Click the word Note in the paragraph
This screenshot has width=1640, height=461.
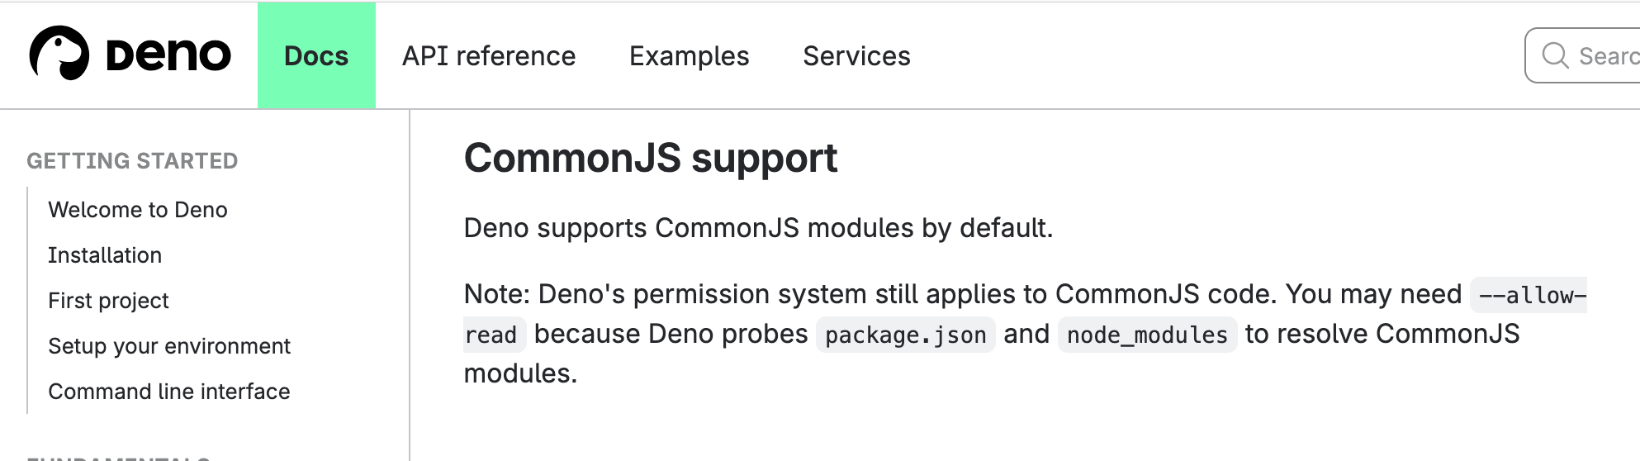[496, 294]
